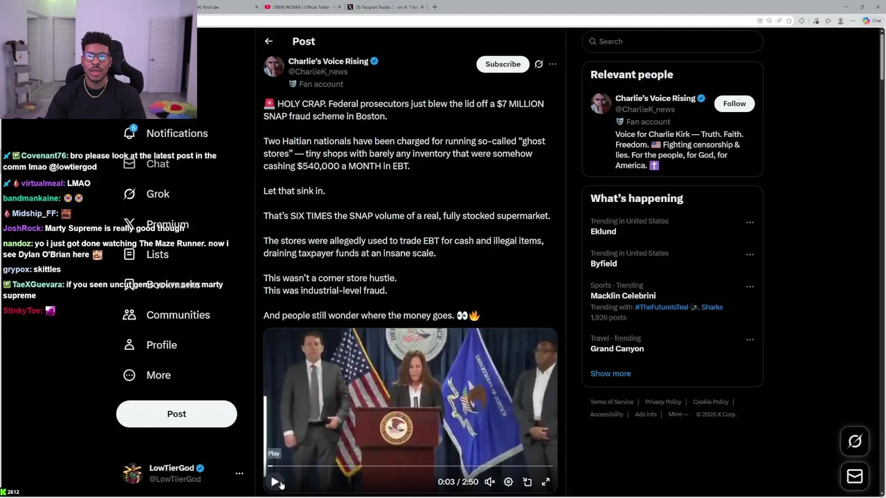Click the Sharks trend link
The width and height of the screenshot is (886, 498).
click(x=712, y=307)
